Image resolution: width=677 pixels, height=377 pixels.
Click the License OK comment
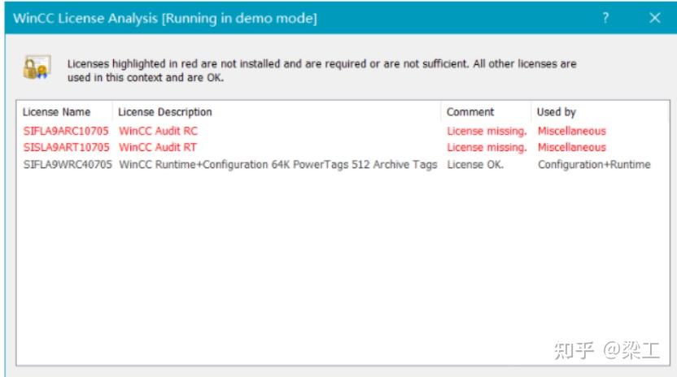[x=475, y=164]
